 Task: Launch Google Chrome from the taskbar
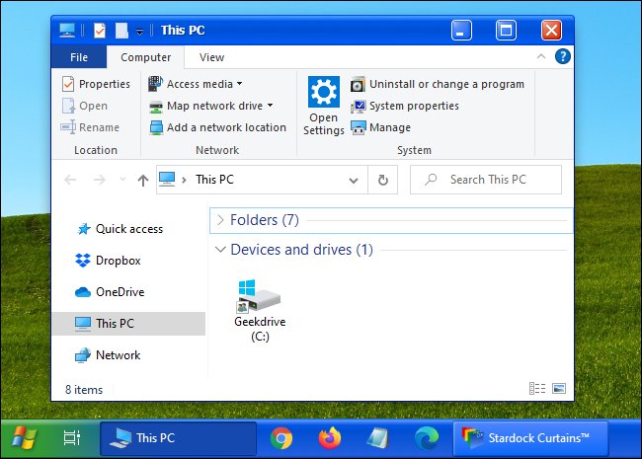[x=281, y=438]
